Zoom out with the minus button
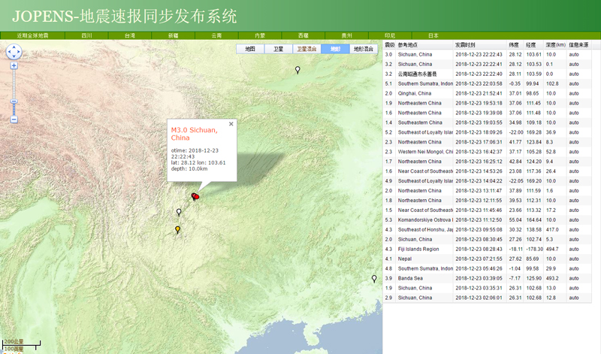 [14, 120]
